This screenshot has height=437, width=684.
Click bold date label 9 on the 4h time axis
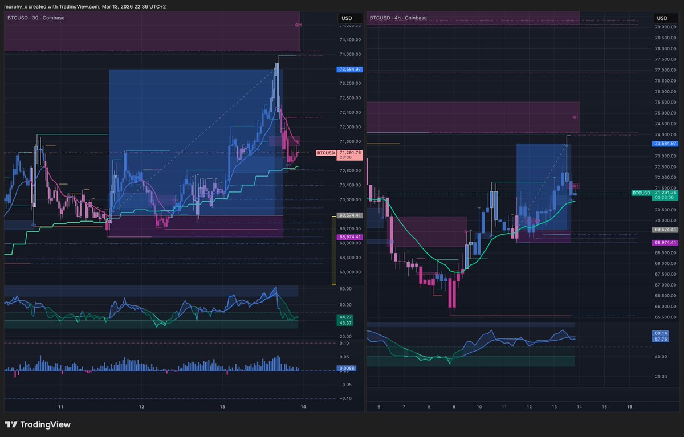click(454, 407)
